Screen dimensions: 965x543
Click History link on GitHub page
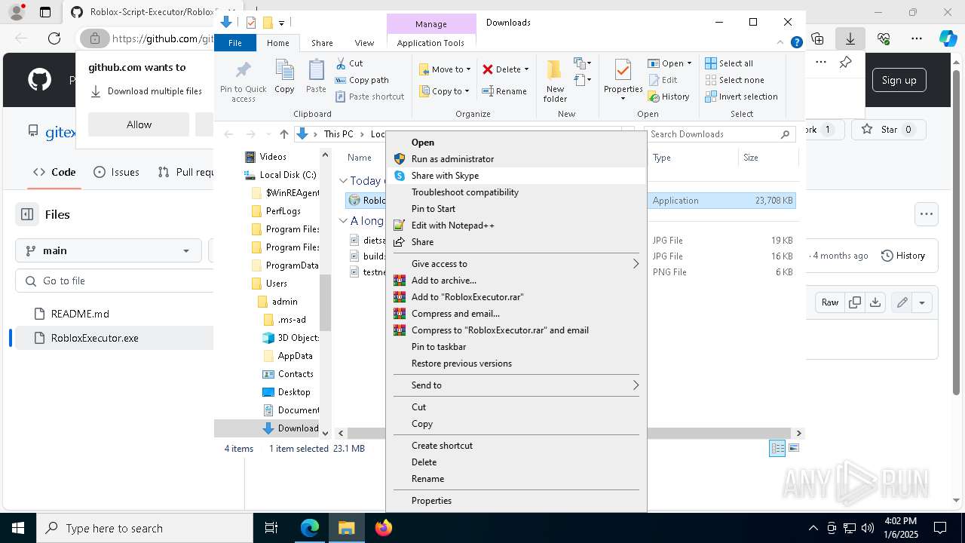(x=902, y=256)
